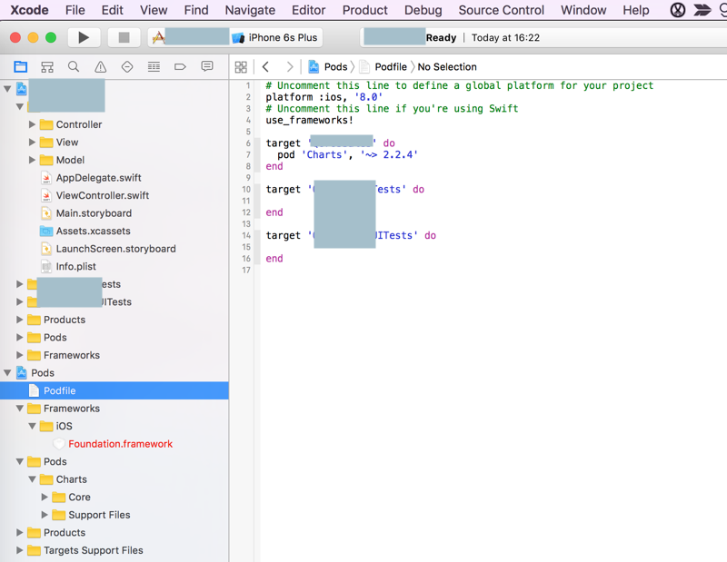Open the Breakpoint navigator
Image resolution: width=727 pixels, height=562 pixels.
click(x=180, y=67)
